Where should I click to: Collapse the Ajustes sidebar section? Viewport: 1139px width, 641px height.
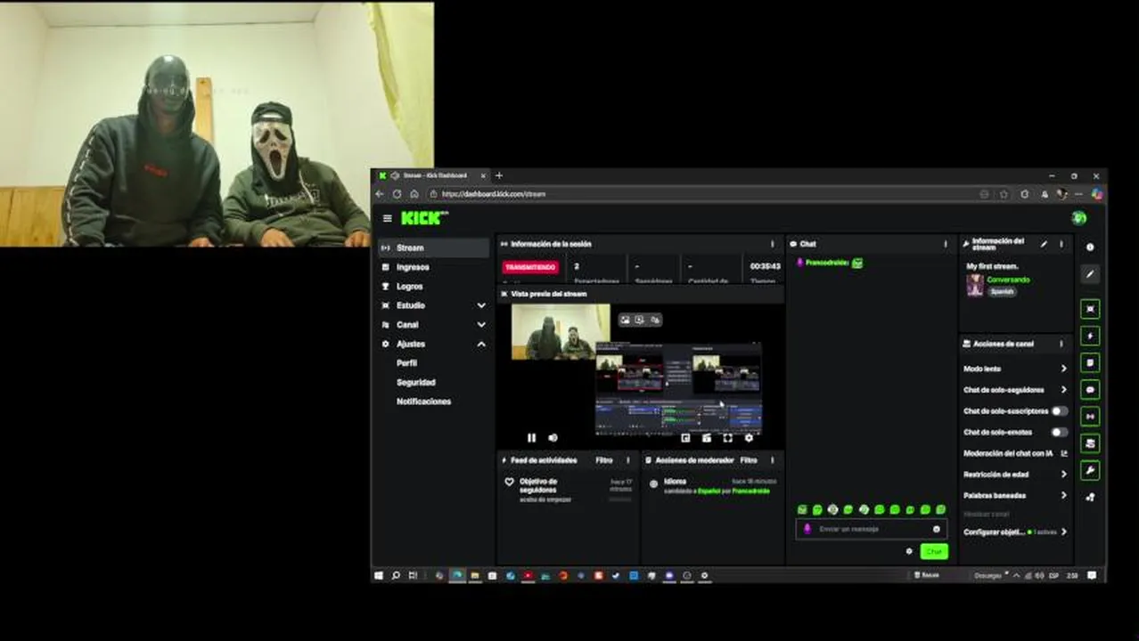[432, 344]
